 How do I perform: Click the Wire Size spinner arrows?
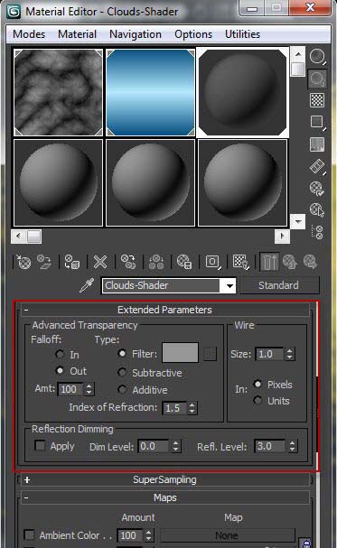(289, 354)
